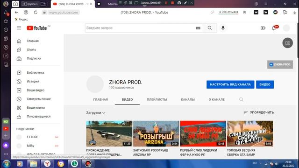
Task: Go to YouTube home via logo
Action: point(37,28)
